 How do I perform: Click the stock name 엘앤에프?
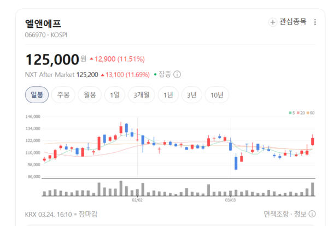pyautogui.click(x=43, y=23)
